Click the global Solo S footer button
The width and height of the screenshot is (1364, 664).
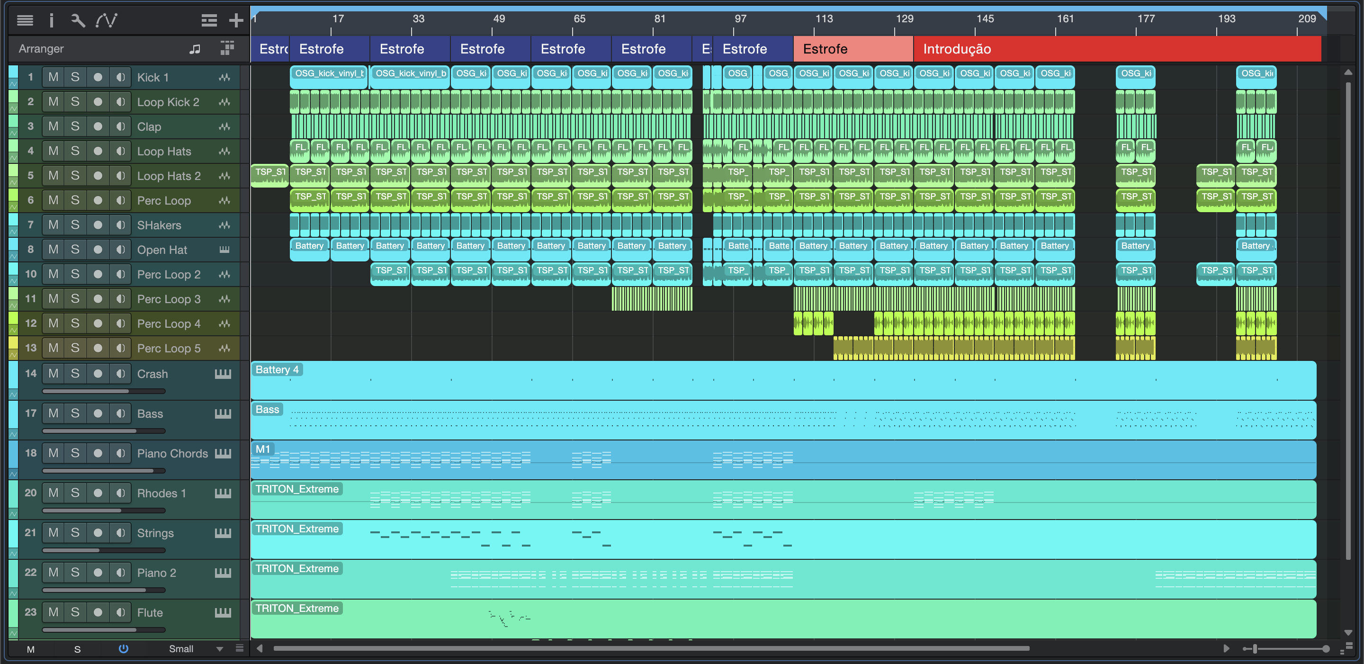coord(77,649)
